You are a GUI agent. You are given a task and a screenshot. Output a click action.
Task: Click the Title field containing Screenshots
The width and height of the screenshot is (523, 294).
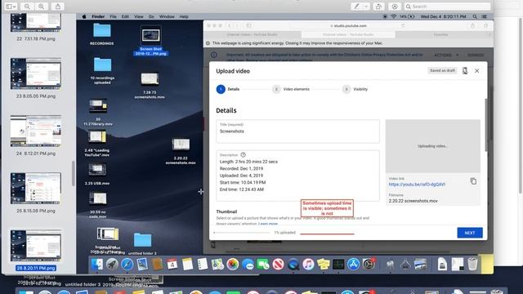coord(297,131)
